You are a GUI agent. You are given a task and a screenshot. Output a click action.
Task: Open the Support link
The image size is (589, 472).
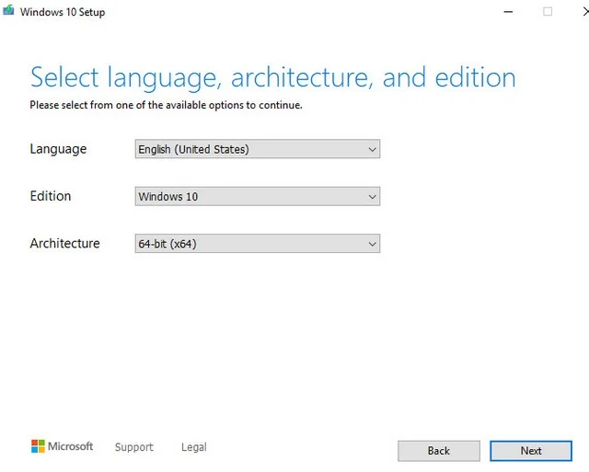[x=134, y=447]
